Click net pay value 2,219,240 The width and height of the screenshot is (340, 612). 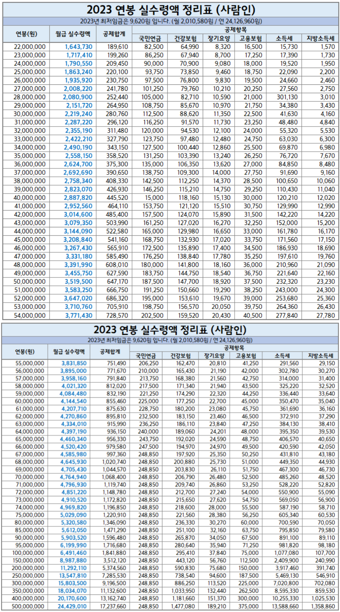[x=78, y=114]
